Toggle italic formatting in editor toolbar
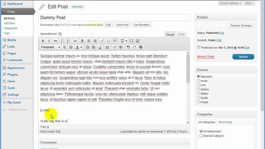265x149 pixels. tap(49, 41)
